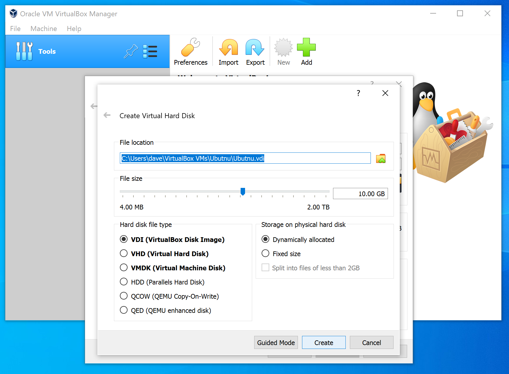This screenshot has height=374, width=509.
Task: Select VMDK (Virtual Machine Disk) type
Action: point(172,268)
